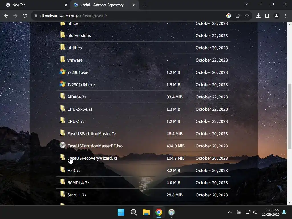292x219 pixels.
Task: Click the scrollbar down arrow
Action: (289, 203)
